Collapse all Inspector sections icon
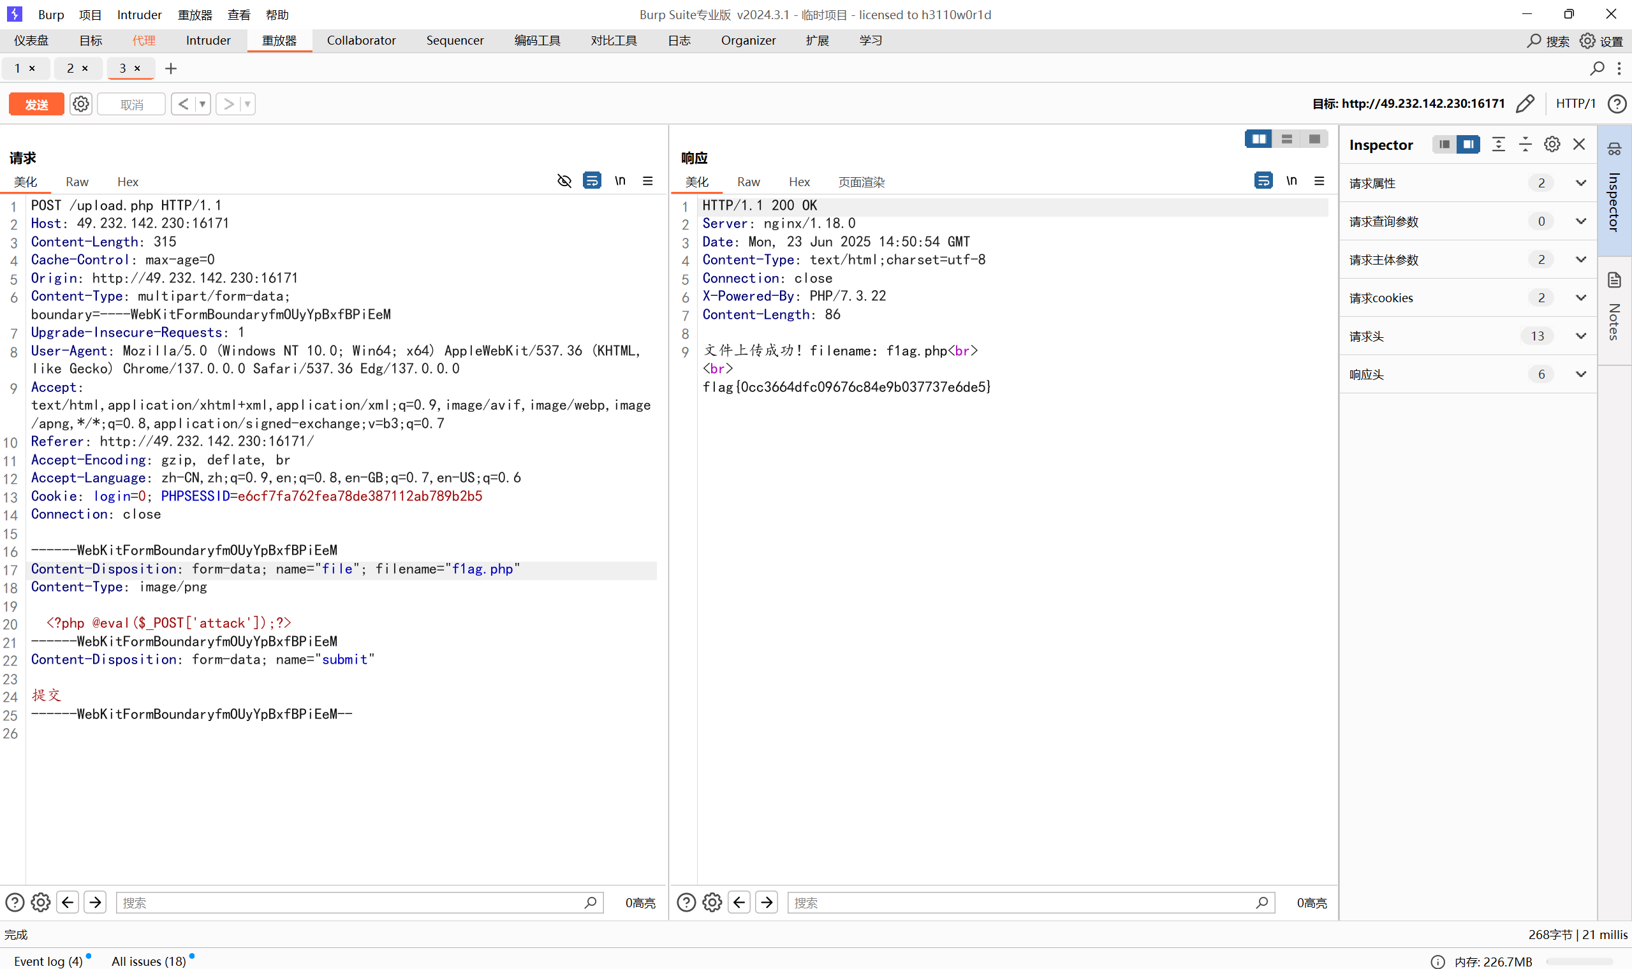 coord(1525,144)
